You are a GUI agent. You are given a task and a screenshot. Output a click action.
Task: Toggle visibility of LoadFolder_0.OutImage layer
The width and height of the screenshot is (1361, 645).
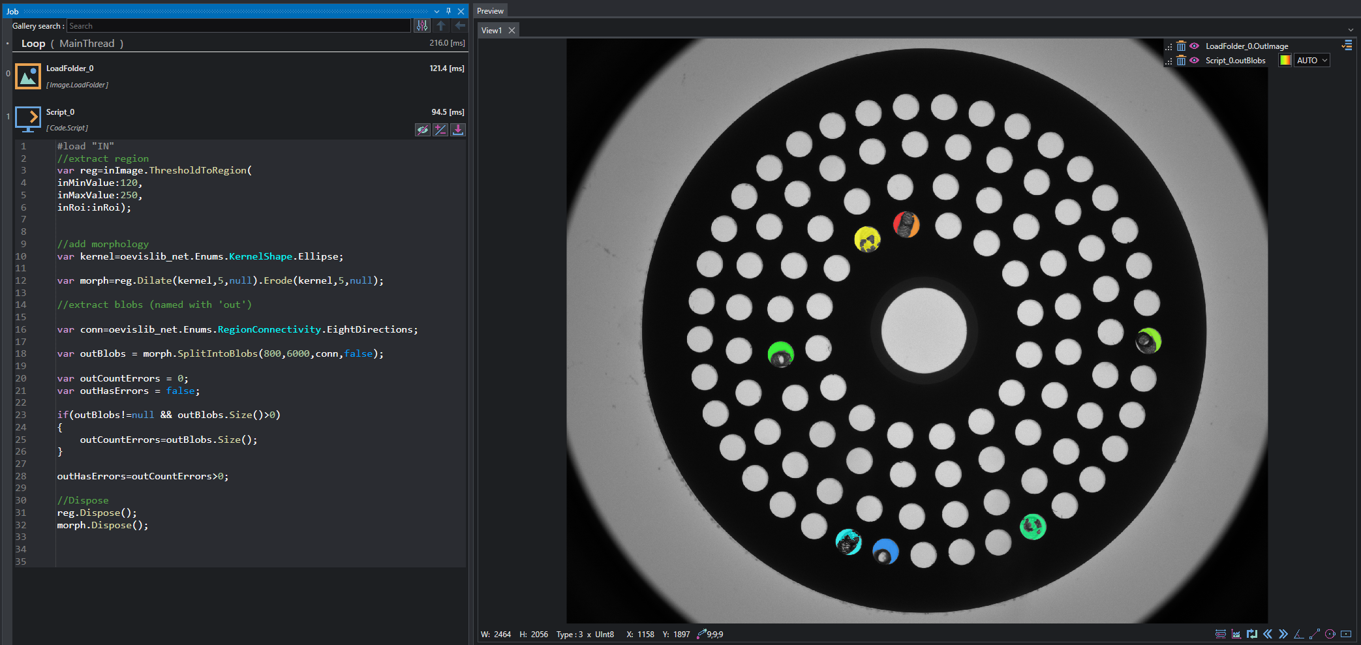tap(1194, 46)
